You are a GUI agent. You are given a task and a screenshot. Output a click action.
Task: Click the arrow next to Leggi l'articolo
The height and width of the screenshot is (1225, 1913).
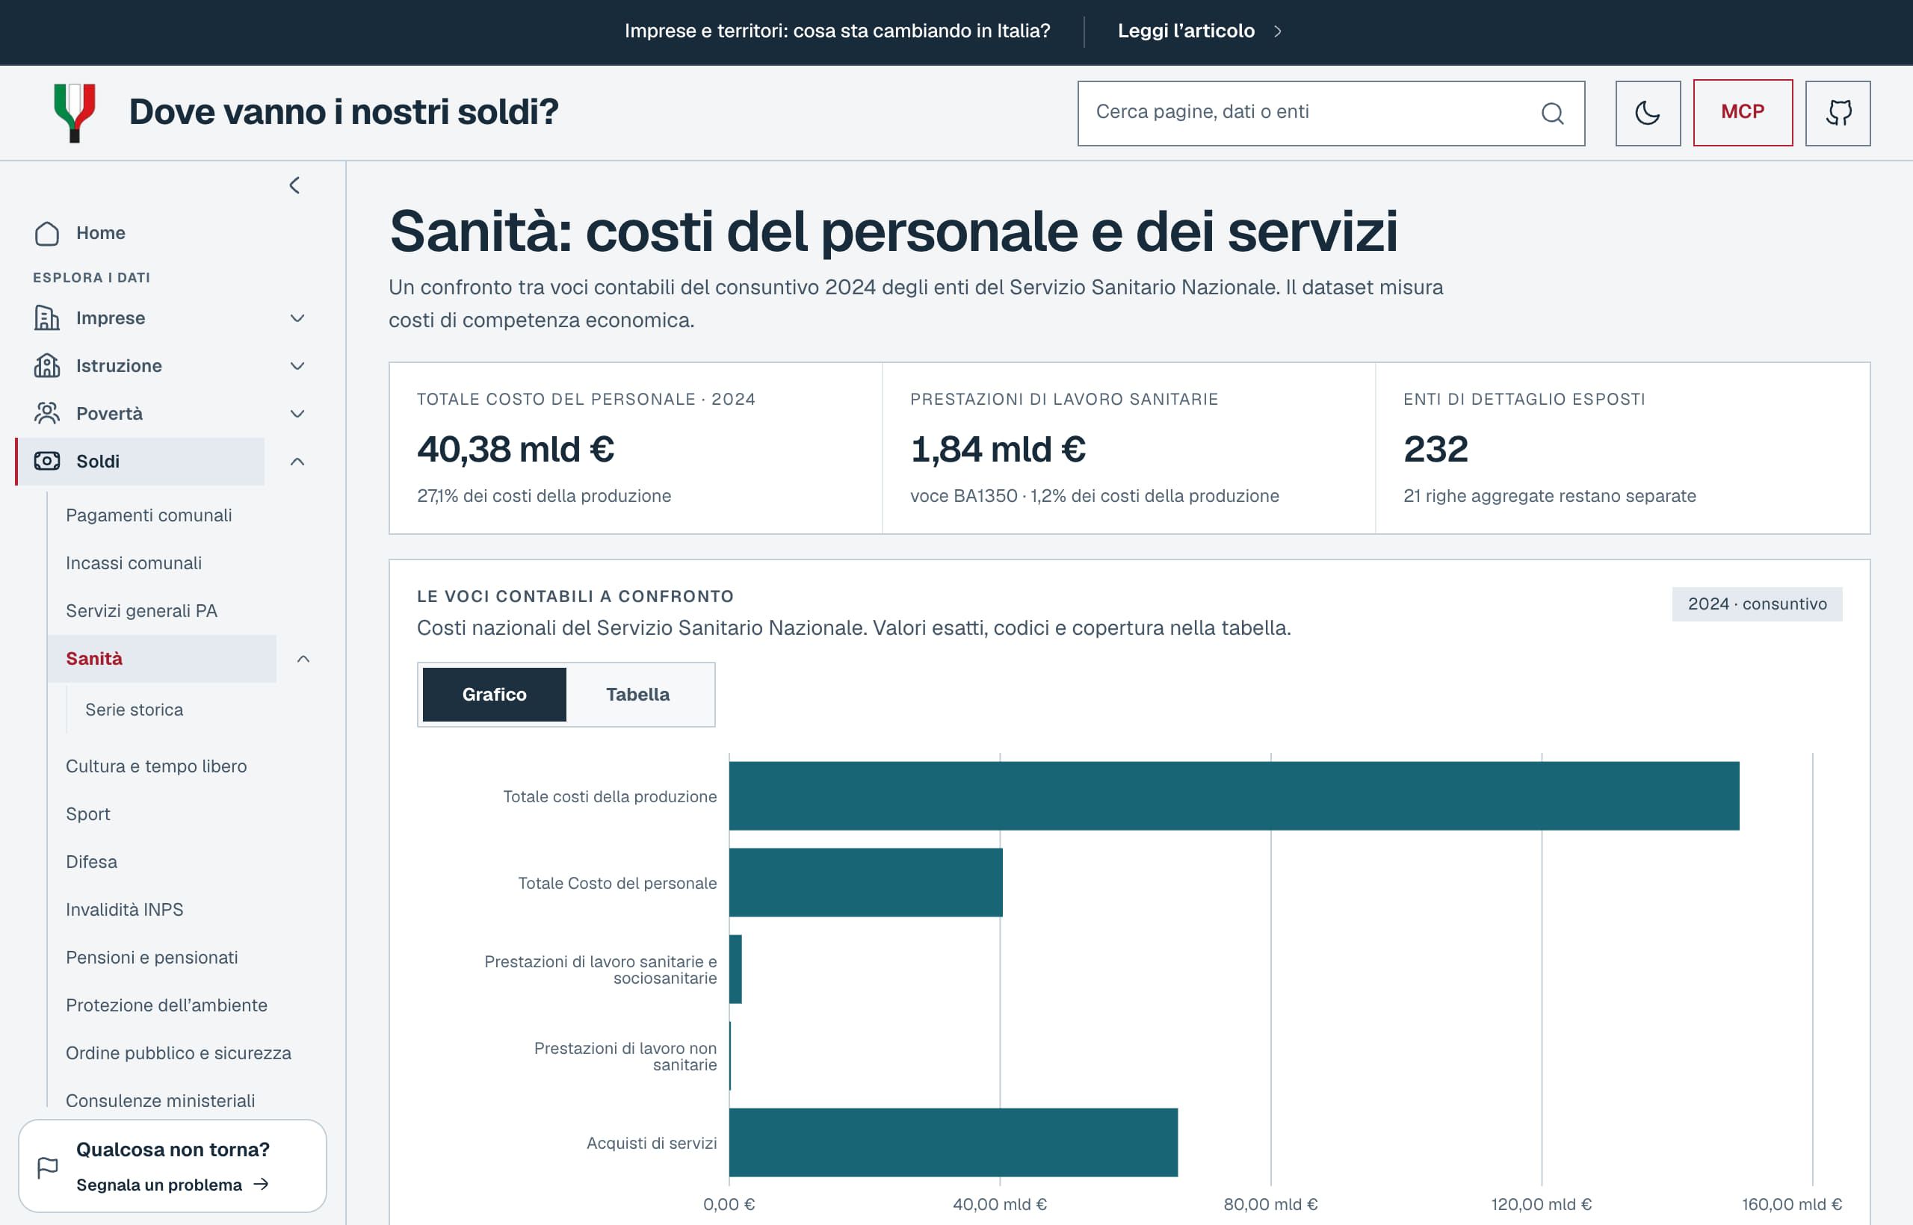tap(1277, 31)
